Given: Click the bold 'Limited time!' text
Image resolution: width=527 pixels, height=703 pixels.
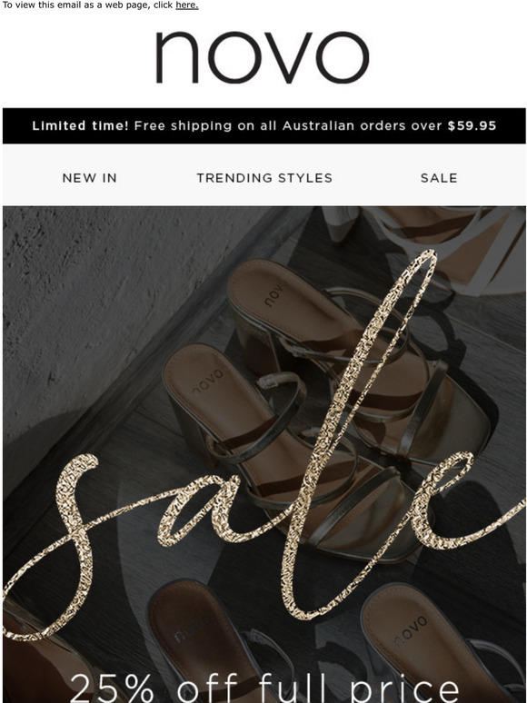Looking at the screenshot, I should tap(80, 125).
